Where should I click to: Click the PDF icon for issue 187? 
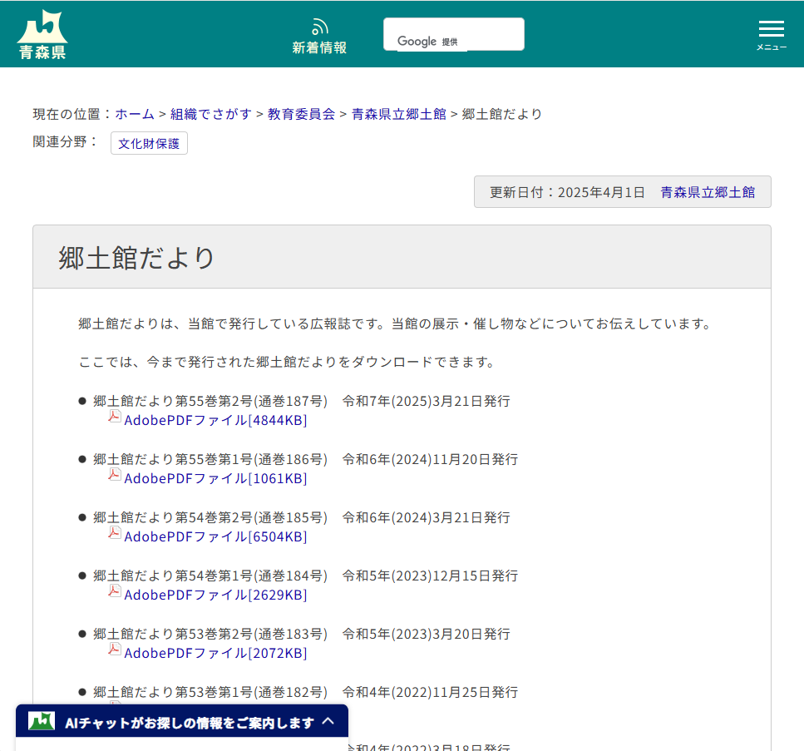coord(115,417)
